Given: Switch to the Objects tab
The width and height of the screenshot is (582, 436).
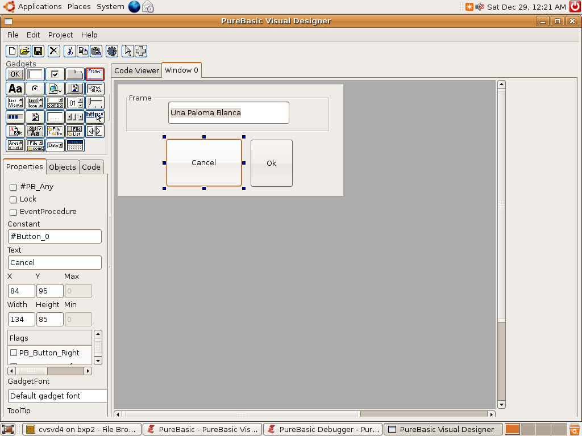Looking at the screenshot, I should coord(63,167).
